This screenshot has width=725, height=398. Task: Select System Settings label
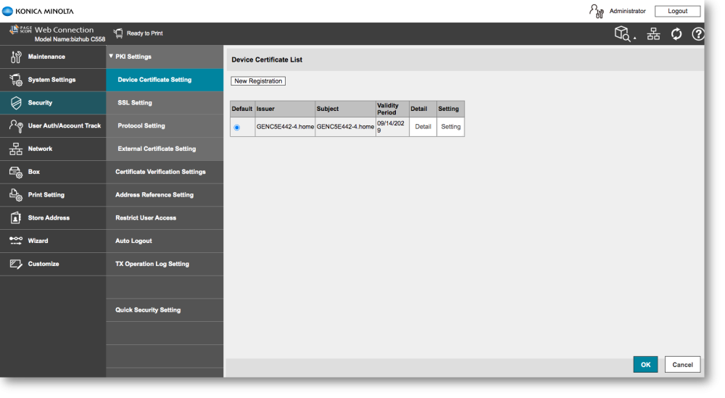point(51,80)
